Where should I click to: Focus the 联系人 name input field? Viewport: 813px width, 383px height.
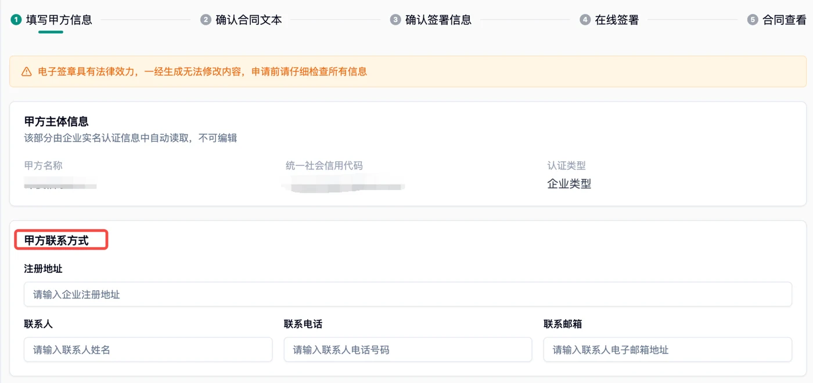[148, 349]
